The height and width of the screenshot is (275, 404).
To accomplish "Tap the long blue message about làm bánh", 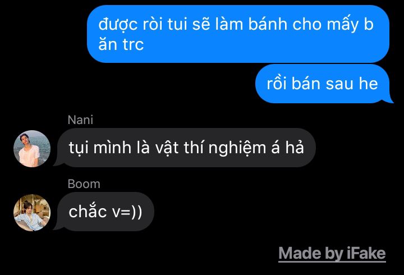I will click(x=238, y=34).
